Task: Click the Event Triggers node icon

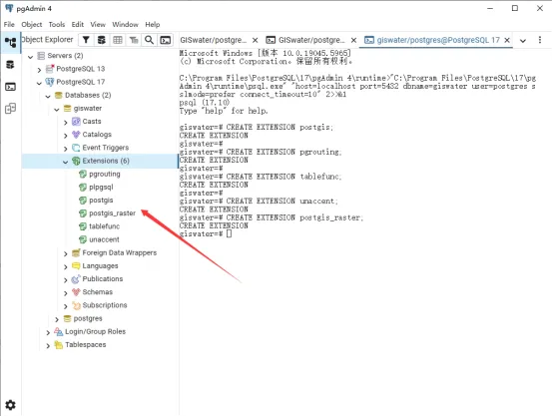Action: 76,148
